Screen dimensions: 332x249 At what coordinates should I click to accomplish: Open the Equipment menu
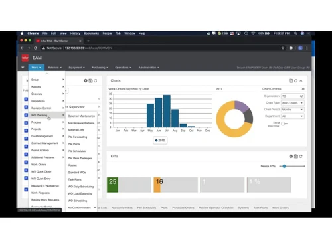76,68
